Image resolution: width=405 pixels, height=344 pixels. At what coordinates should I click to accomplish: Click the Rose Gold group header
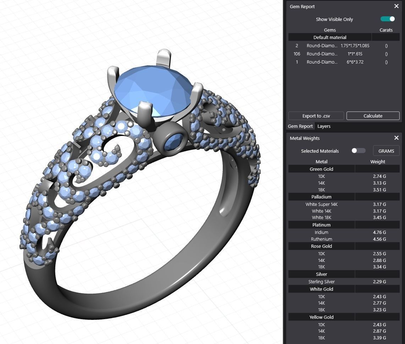(344, 246)
